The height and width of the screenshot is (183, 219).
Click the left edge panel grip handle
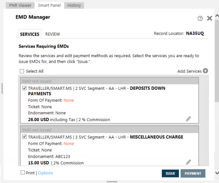point(2,88)
